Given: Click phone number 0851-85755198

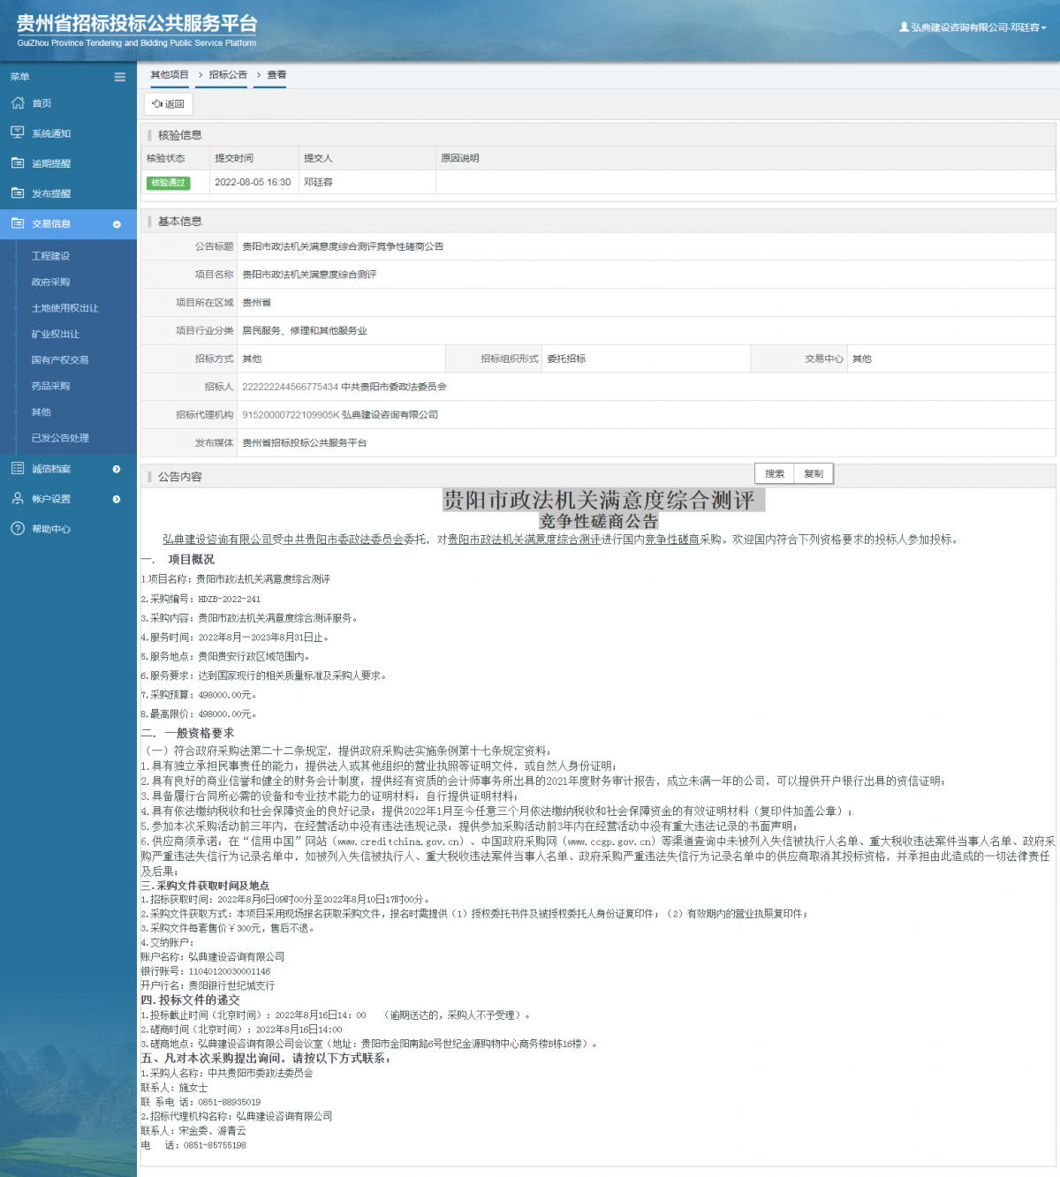Looking at the screenshot, I should [x=215, y=1146].
